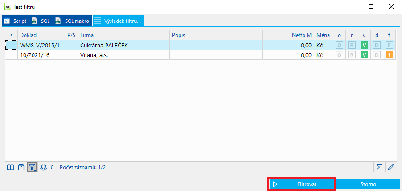Select the Výsledek filtru tab

tap(118, 21)
